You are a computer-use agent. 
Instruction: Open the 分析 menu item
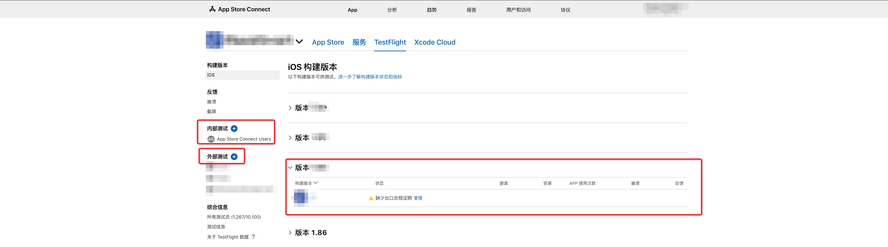coord(392,10)
